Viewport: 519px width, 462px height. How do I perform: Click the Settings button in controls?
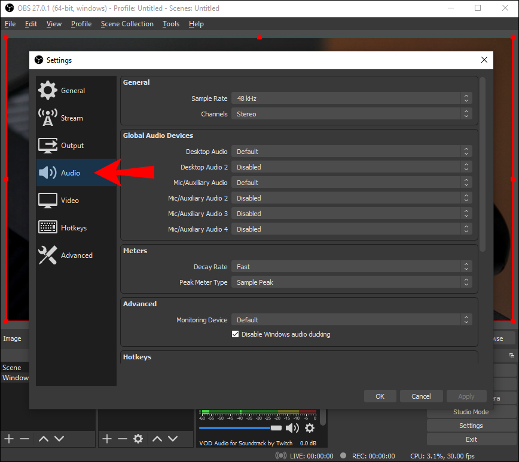[x=471, y=426]
